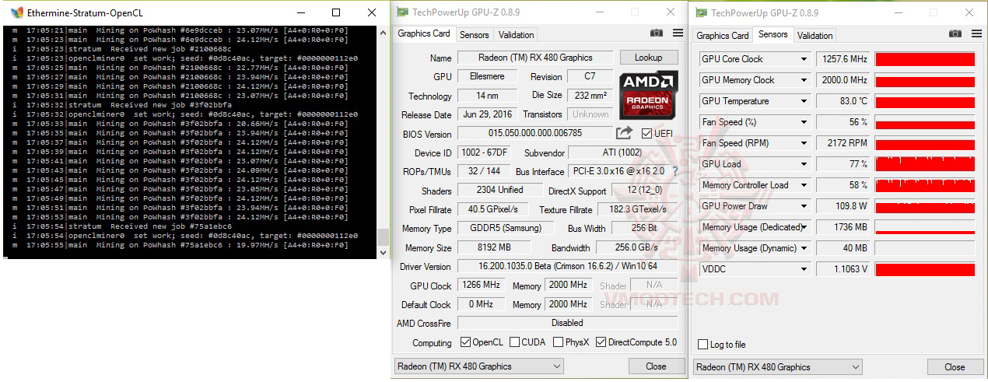The image size is (988, 382).
Task: Select the Sensors tab in the right GPU-Z window
Action: tap(773, 34)
